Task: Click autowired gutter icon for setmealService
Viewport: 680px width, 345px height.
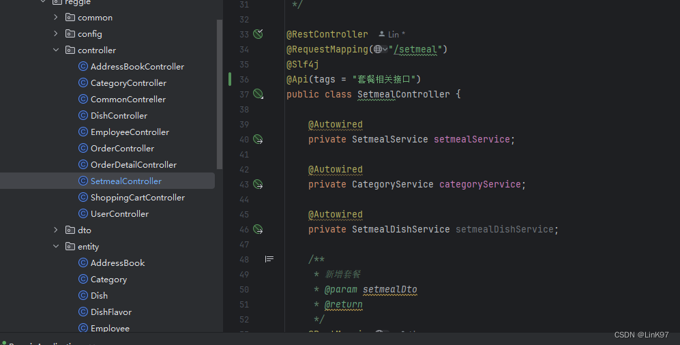Action: point(258,139)
